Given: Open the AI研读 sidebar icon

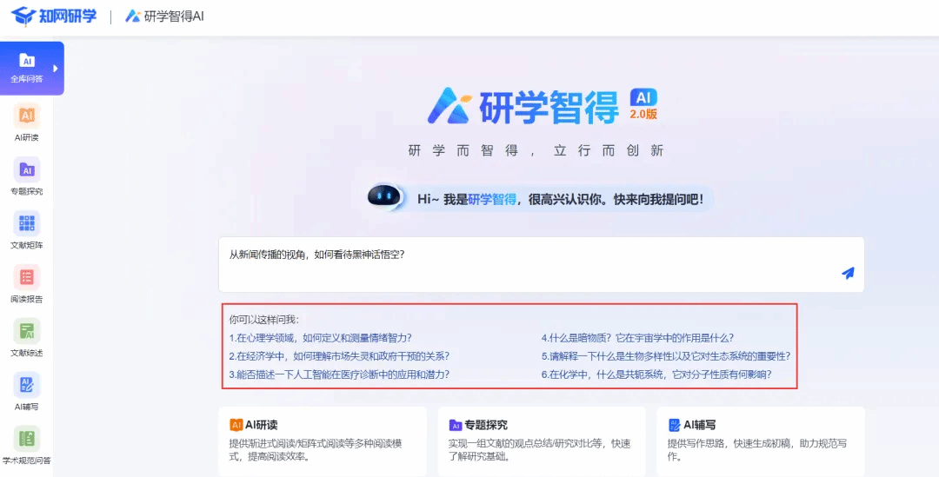Looking at the screenshot, I should point(27,116).
